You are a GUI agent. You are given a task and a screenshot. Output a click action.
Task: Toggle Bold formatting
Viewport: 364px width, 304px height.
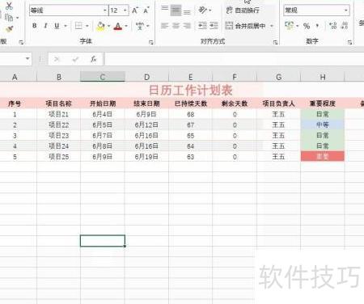[34, 26]
